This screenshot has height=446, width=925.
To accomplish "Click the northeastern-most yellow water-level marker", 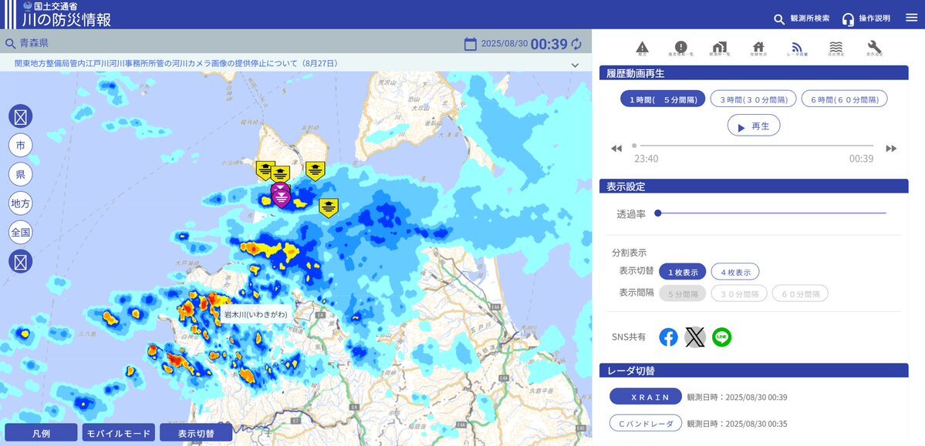I will pos(316,169).
